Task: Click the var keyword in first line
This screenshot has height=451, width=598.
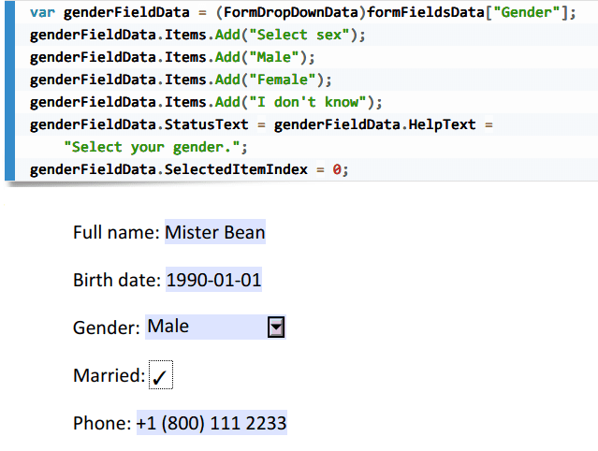Action: (x=42, y=12)
